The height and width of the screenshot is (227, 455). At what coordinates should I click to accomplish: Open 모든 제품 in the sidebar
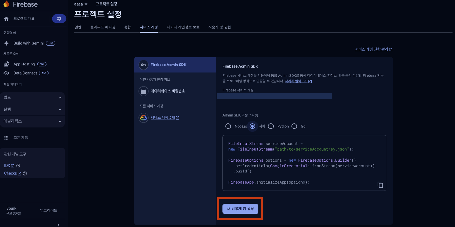click(21, 138)
